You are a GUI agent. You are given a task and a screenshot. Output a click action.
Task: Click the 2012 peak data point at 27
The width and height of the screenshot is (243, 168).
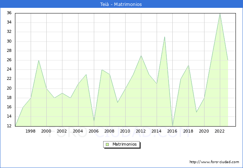pyautogui.click(x=141, y=56)
